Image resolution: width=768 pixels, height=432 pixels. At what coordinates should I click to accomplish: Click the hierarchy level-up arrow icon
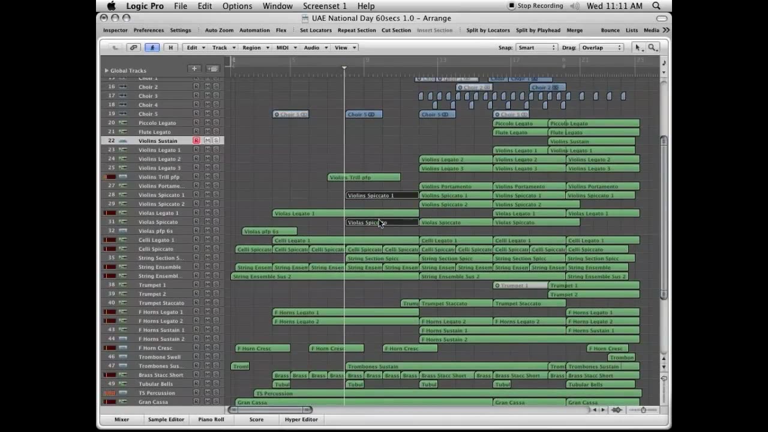pos(115,47)
